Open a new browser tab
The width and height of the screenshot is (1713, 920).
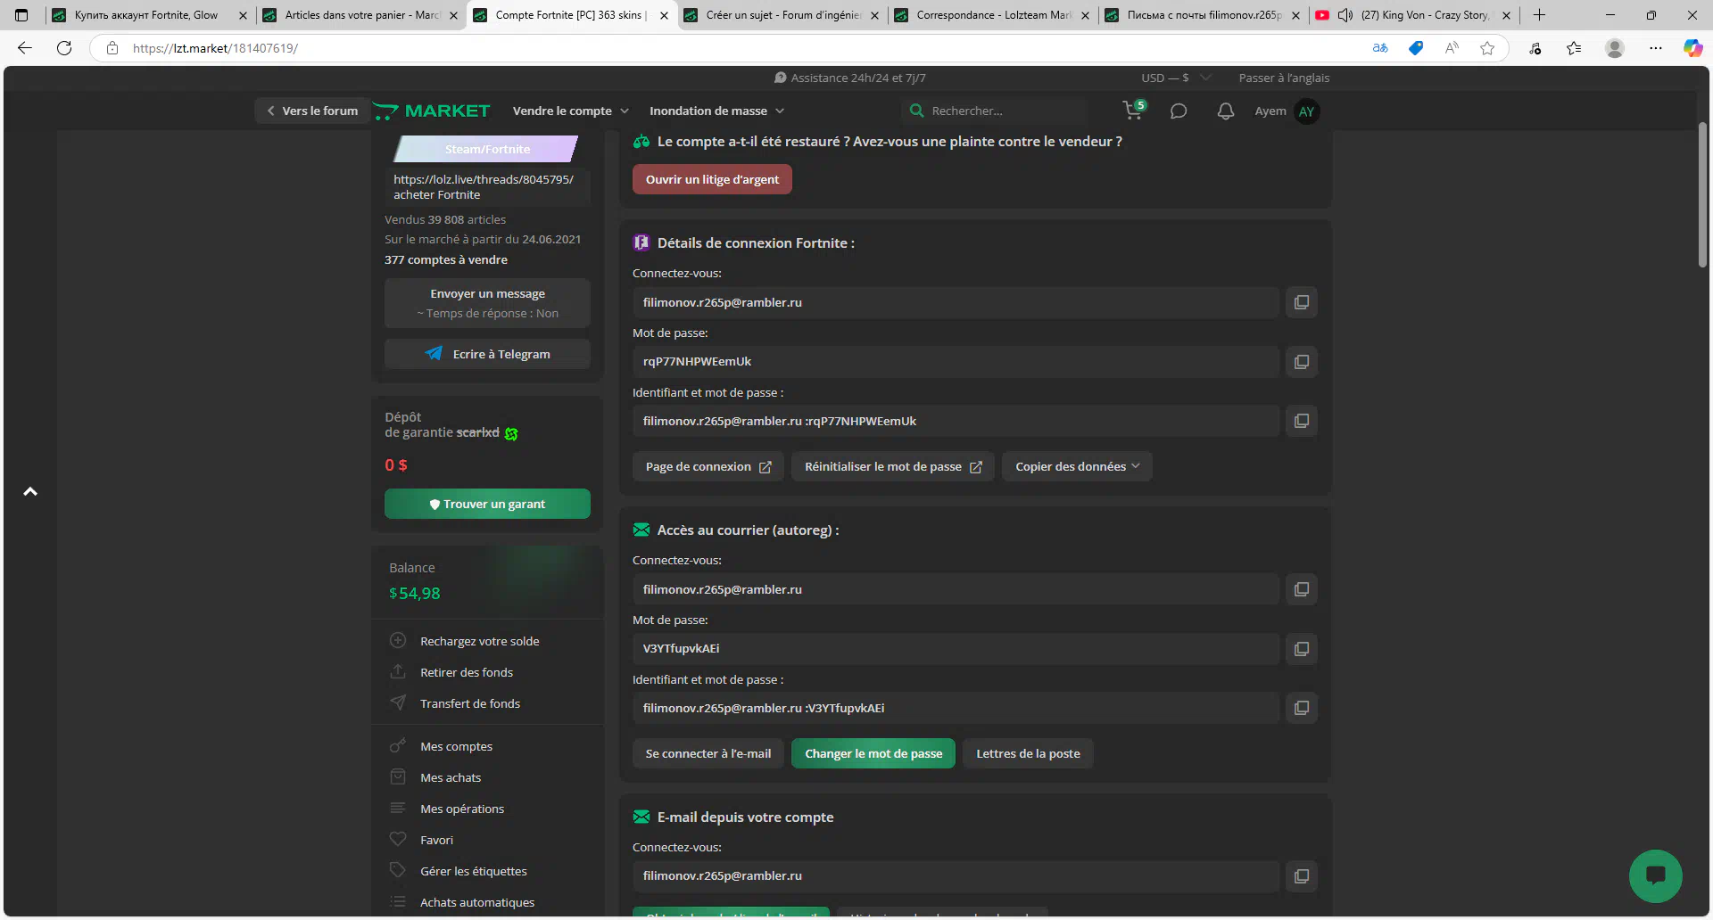[1539, 15]
